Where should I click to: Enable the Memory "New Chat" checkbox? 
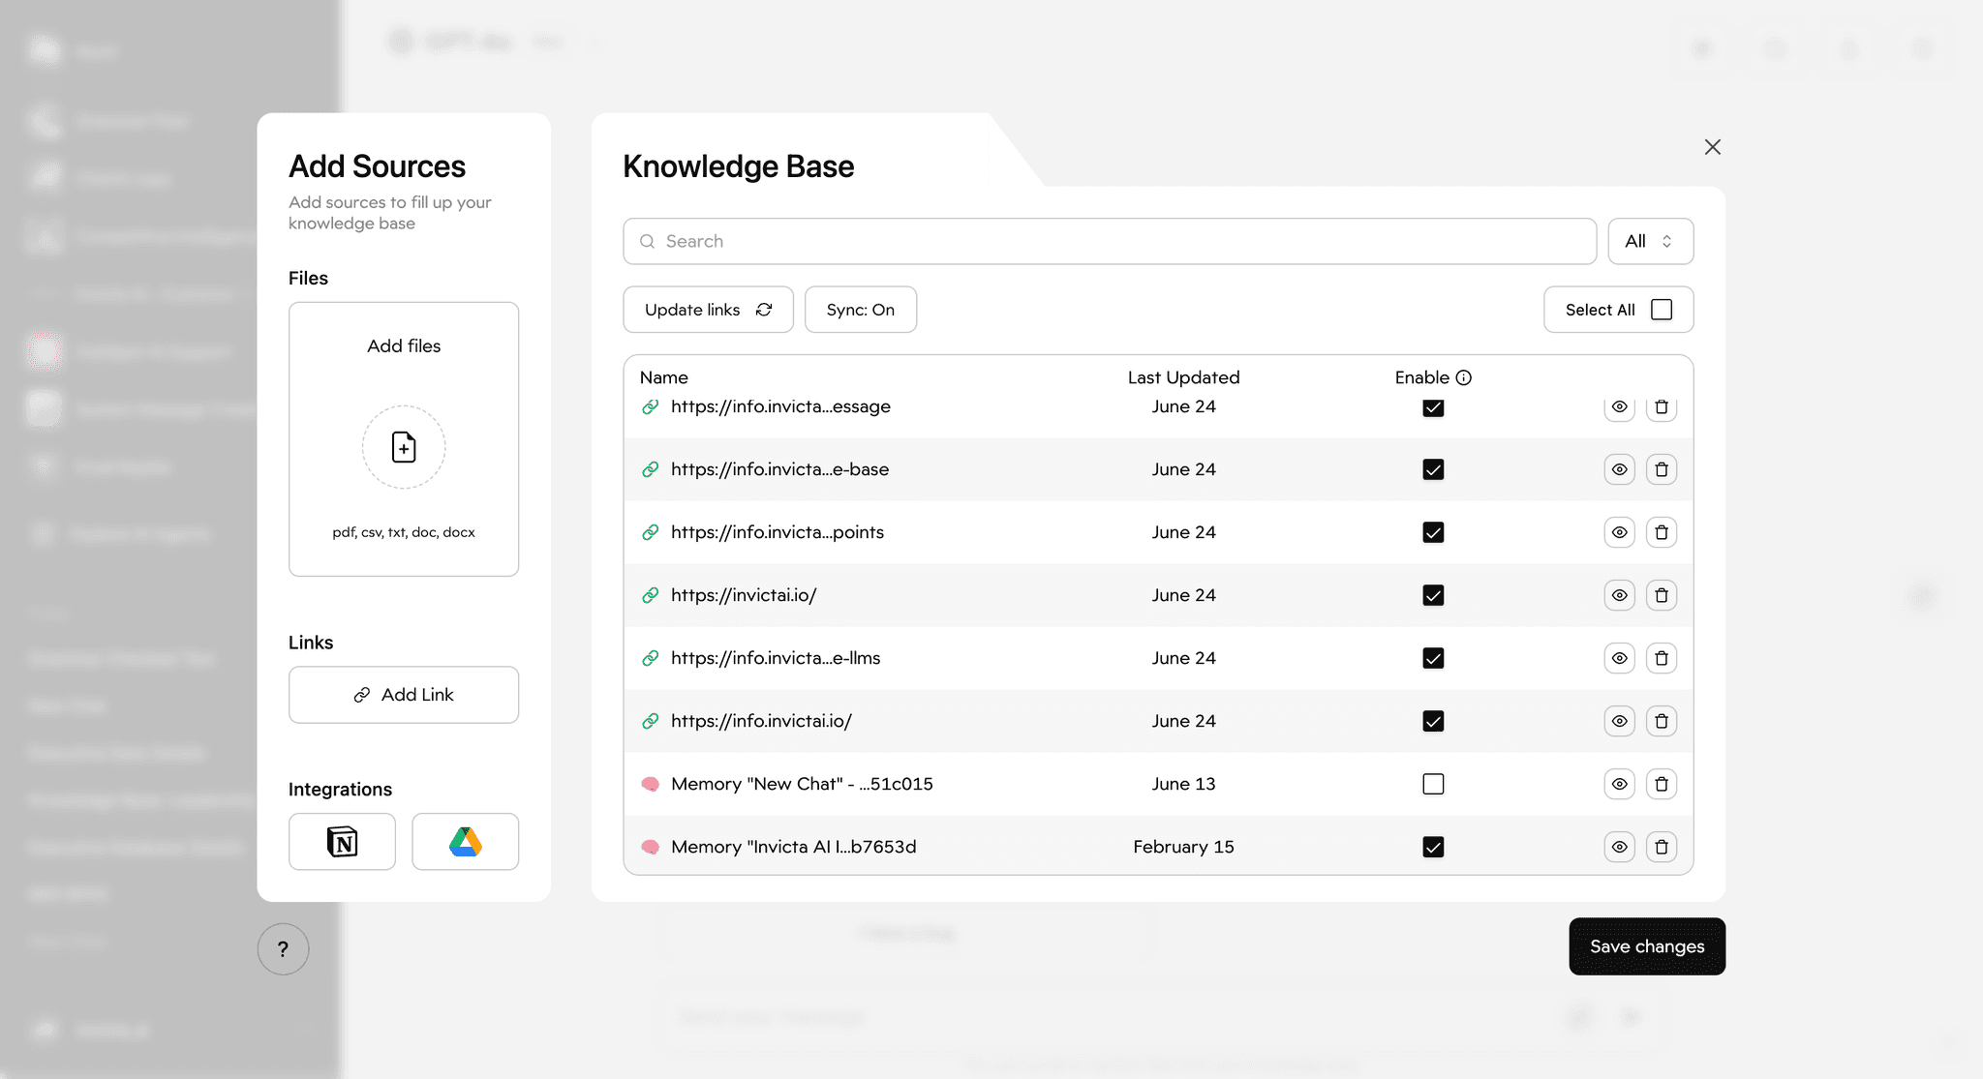pyautogui.click(x=1433, y=784)
